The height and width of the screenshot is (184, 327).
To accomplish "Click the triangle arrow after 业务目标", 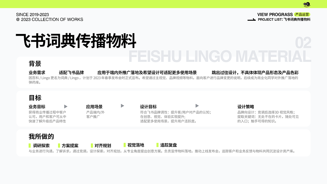I will 66,107.
